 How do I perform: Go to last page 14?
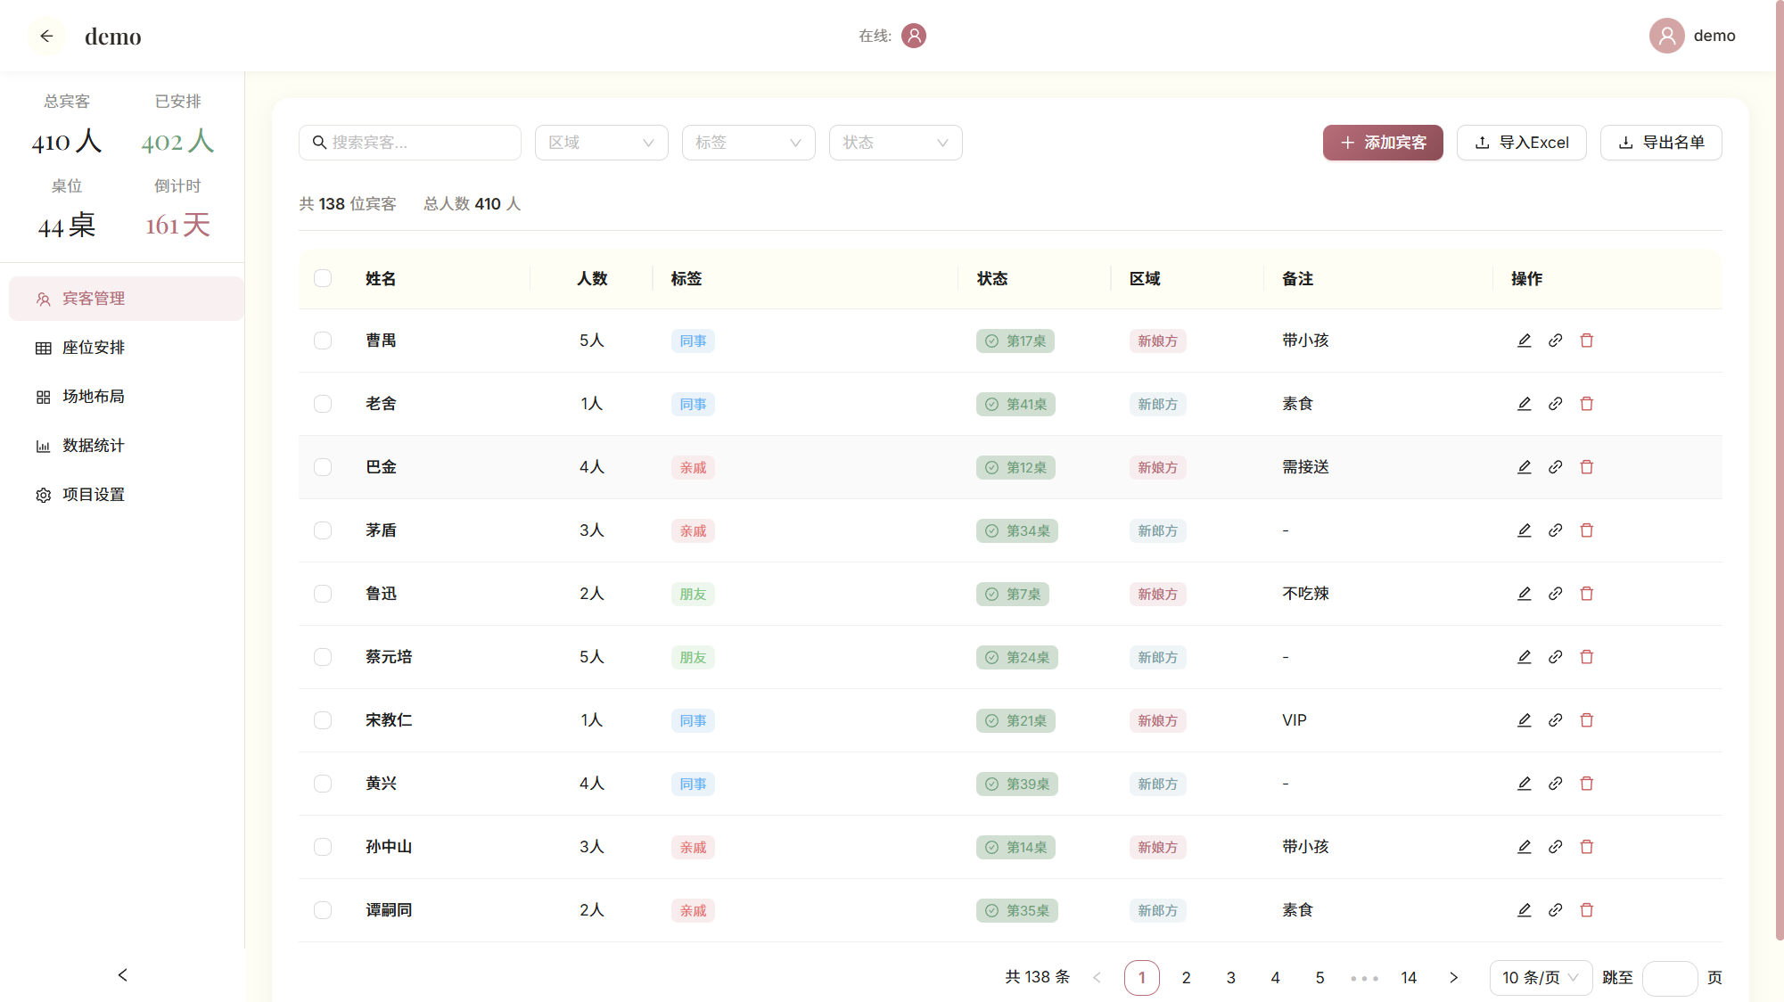tap(1409, 978)
